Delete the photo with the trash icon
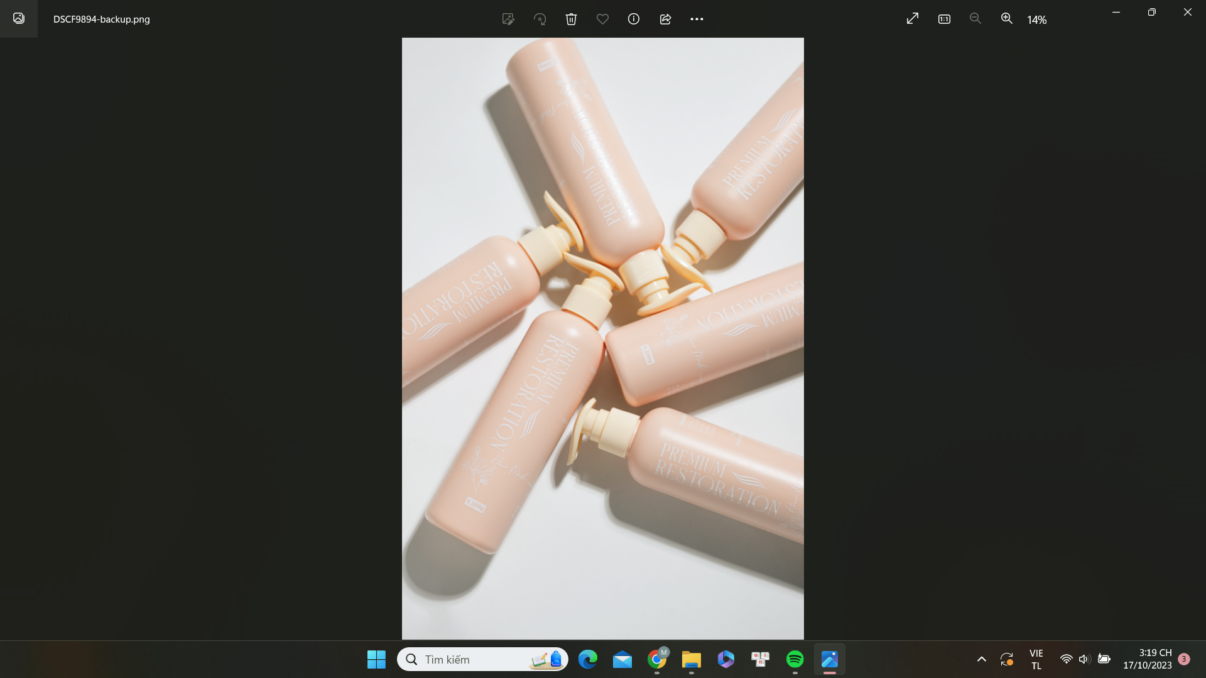The width and height of the screenshot is (1206, 678). [x=571, y=19]
